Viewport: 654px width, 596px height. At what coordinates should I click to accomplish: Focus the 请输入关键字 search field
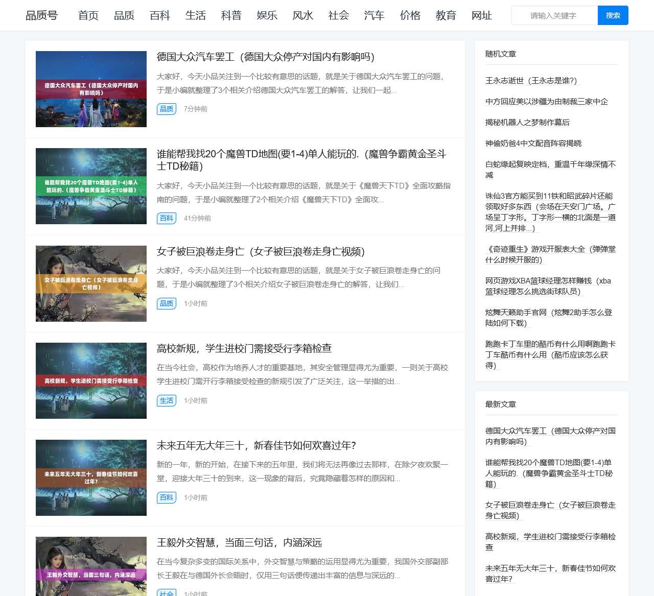[x=554, y=15]
